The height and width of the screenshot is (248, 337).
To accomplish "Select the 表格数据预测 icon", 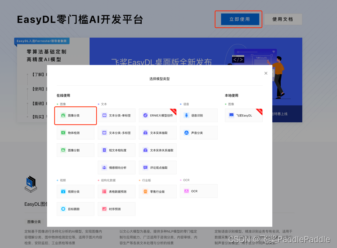I will tap(104, 192).
